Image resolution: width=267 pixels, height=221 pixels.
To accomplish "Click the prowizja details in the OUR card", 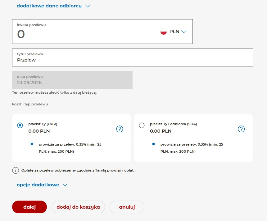I will click(x=70, y=148).
